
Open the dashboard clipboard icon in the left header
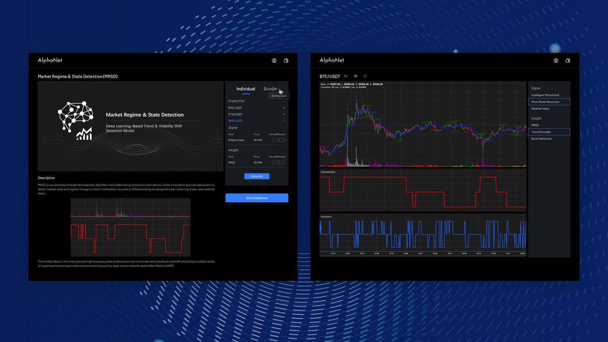click(286, 60)
